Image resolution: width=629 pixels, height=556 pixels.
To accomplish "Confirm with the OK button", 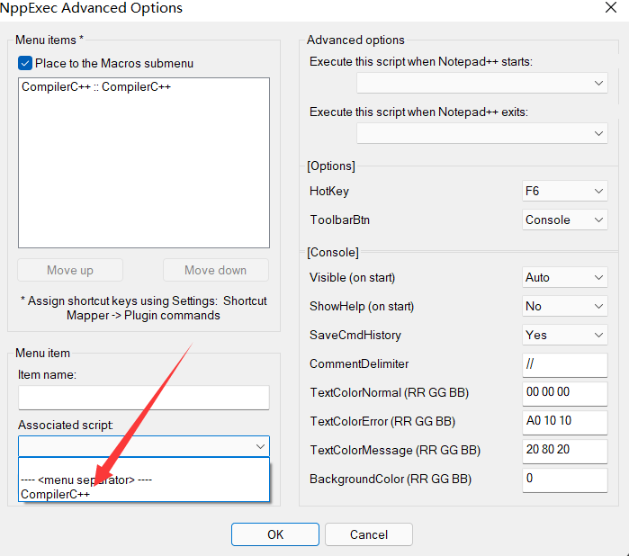I will 275,534.
